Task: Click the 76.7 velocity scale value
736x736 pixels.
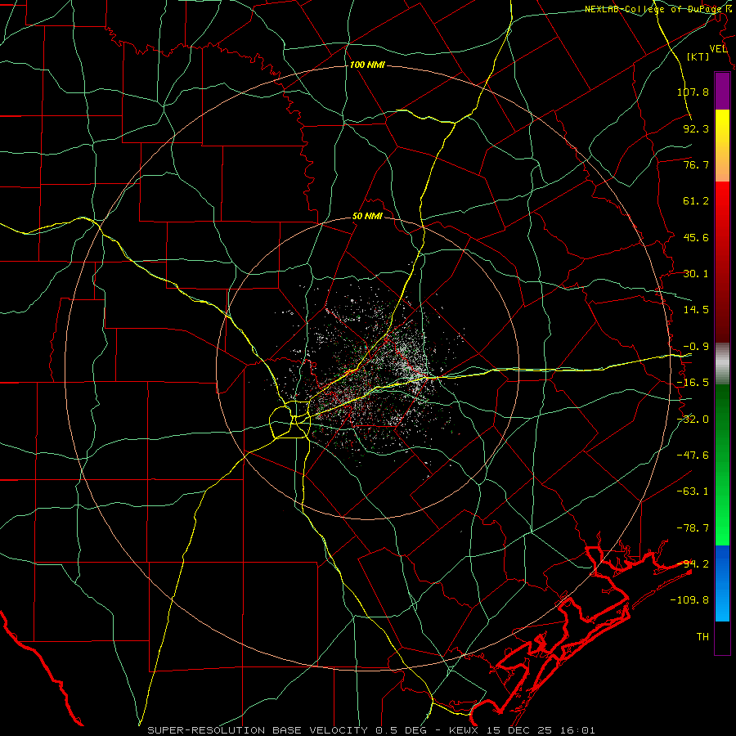Action: (696, 164)
